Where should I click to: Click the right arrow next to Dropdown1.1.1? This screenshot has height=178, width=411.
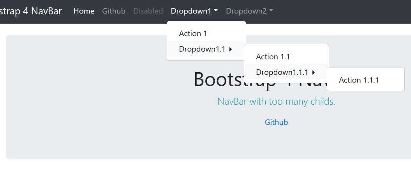coord(314,73)
